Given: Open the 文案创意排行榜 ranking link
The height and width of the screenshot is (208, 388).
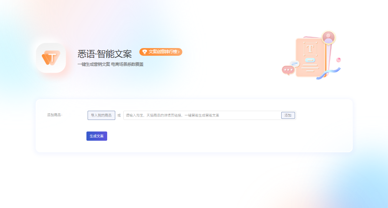Looking at the screenshot, I should (x=161, y=52).
